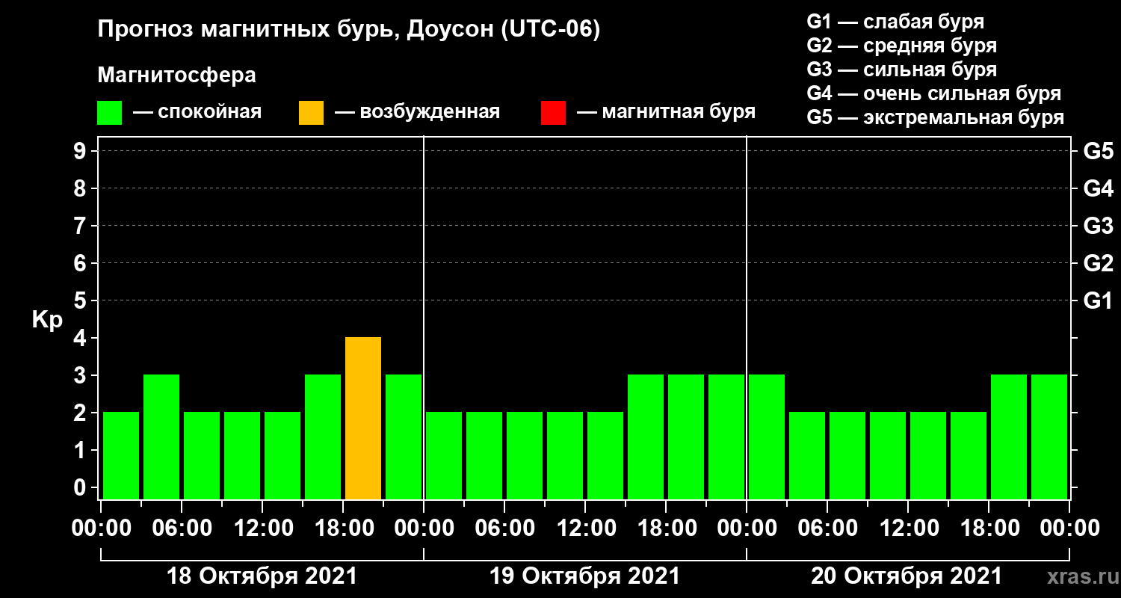Click the G1 label on right axis
1121x598 pixels.
click(1099, 301)
